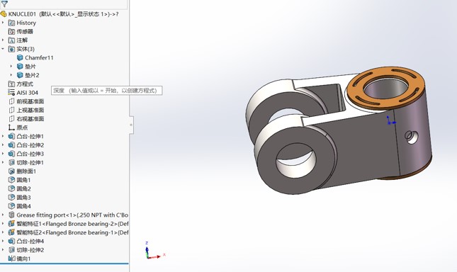
Task: Click the 切除-拉伸2 cut feature icon
Action: 11,250
